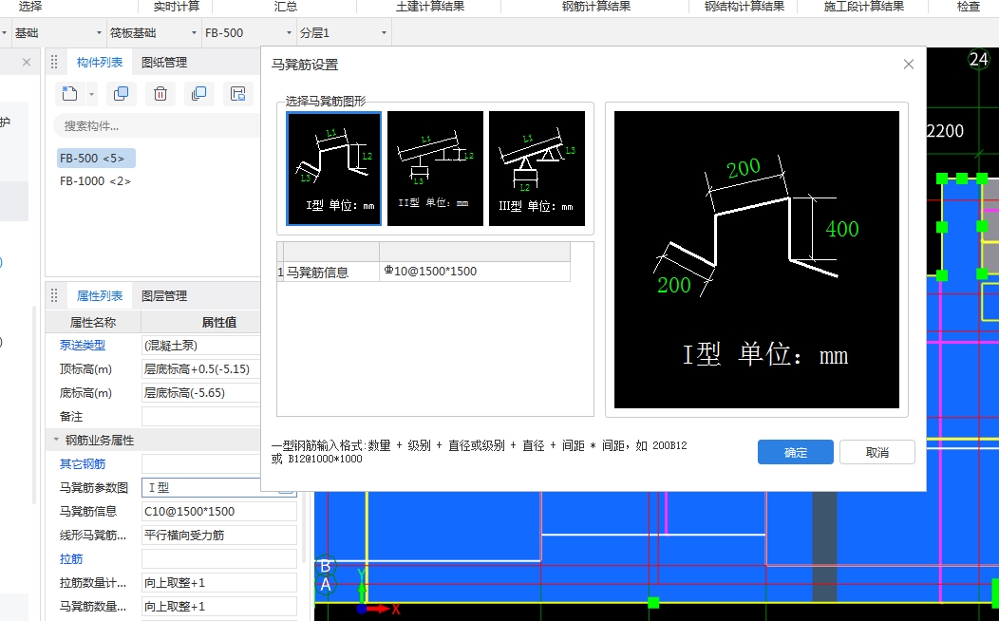Select FB-1000 <2> in component list
Screen dimensions: 999x621
tap(96, 180)
